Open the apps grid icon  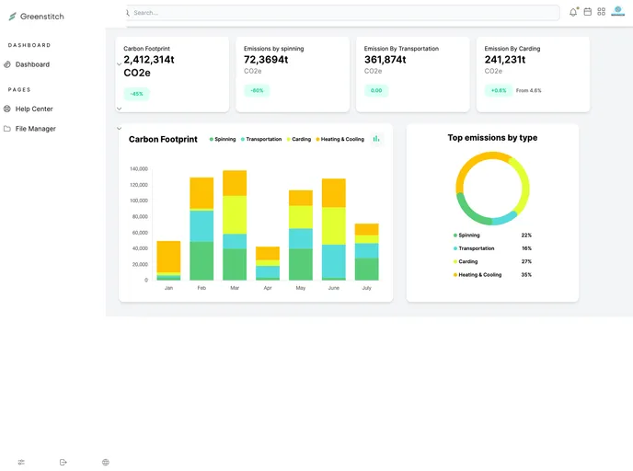602,12
